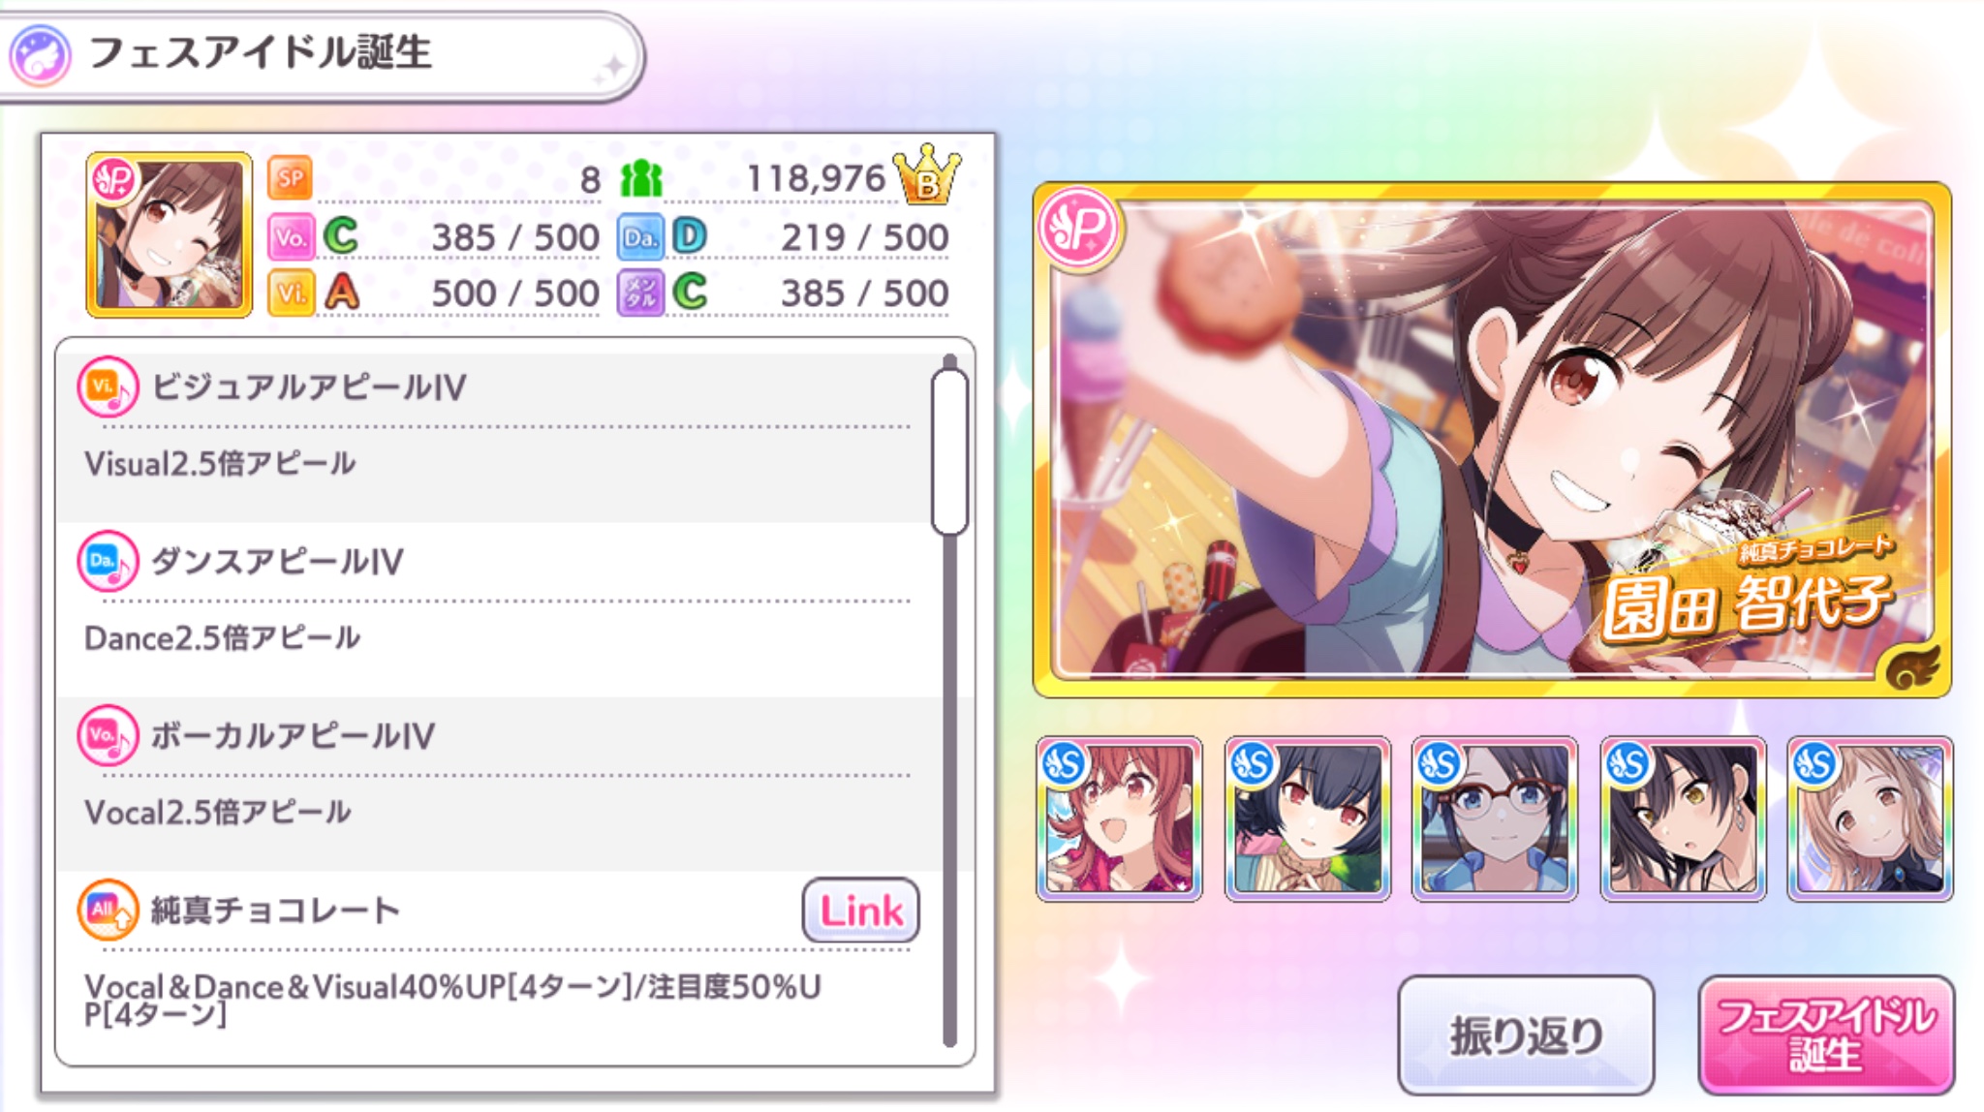The width and height of the screenshot is (1984, 1112).
Task: Select the black-haired red-eyed support idol thumbnail
Action: tap(1307, 819)
